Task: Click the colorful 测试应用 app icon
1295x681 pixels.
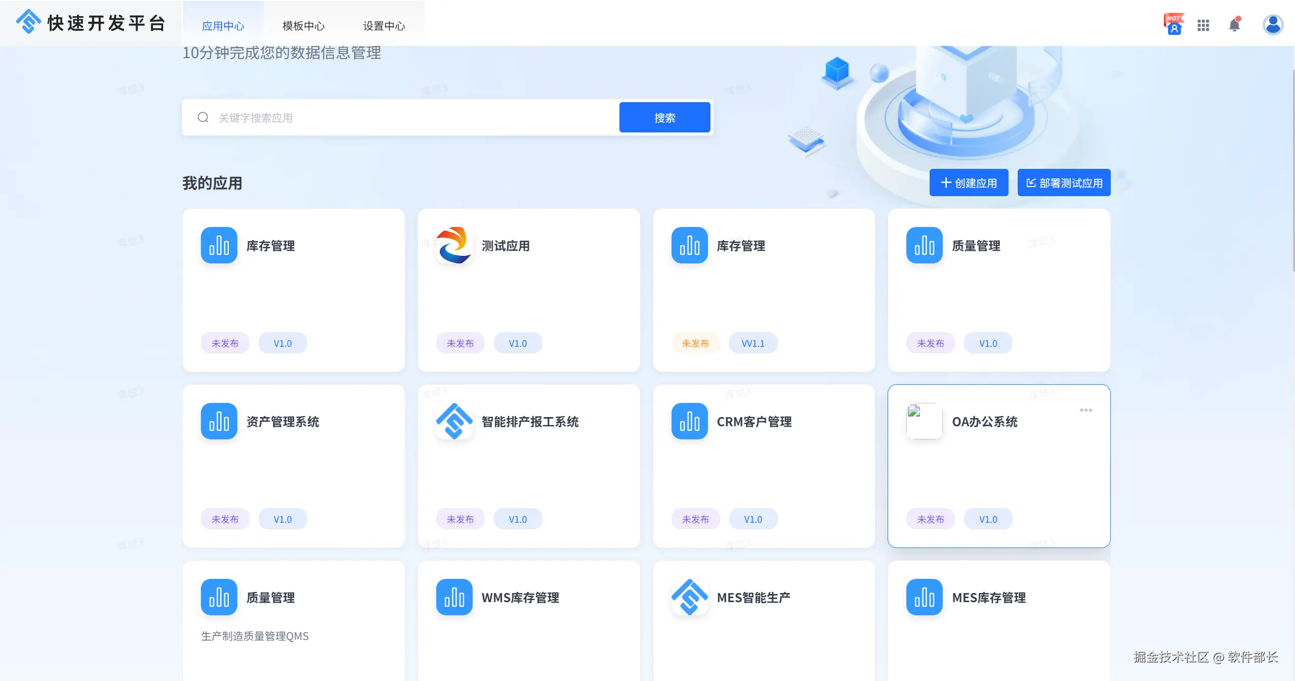Action: (x=454, y=245)
